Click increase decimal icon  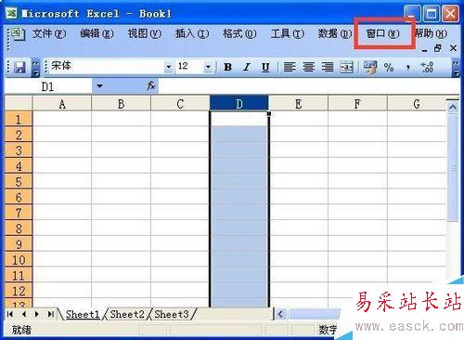[x=427, y=67]
